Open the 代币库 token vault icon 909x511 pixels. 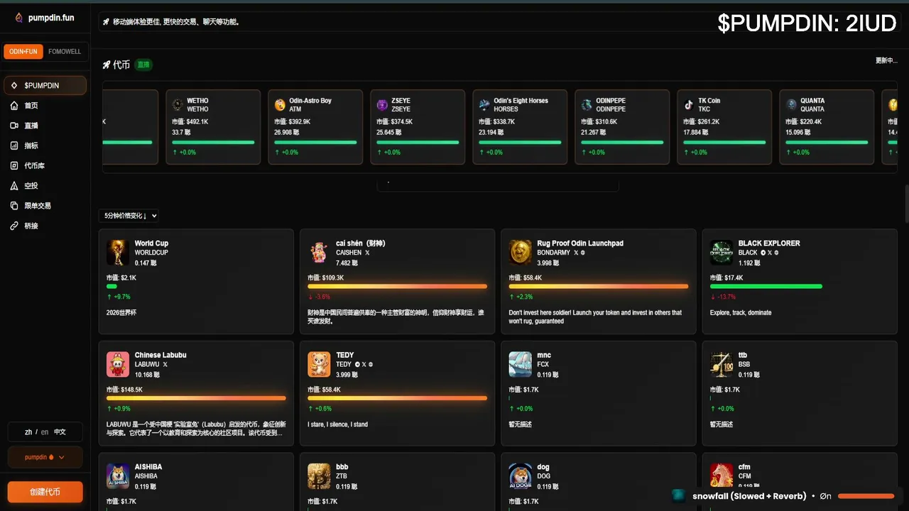tap(14, 165)
